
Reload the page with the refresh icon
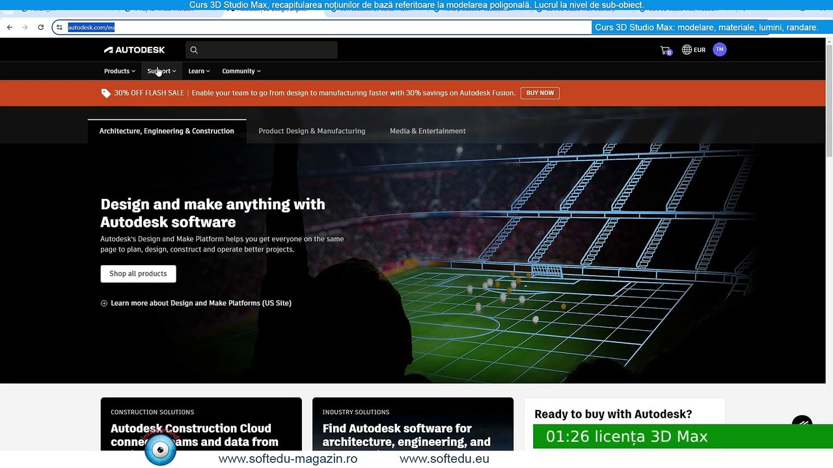40,27
